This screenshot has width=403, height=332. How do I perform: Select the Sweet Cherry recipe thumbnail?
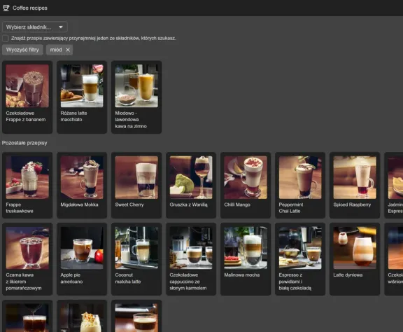click(136, 177)
